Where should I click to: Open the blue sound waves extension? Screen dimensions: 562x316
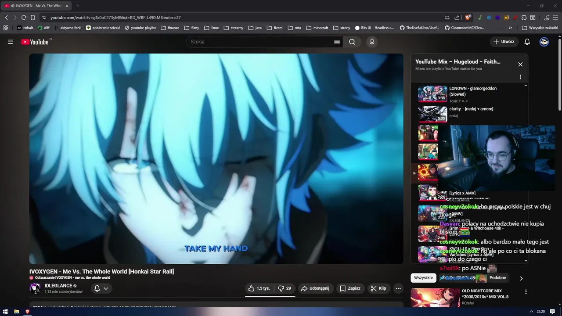pyautogui.click(x=489, y=18)
